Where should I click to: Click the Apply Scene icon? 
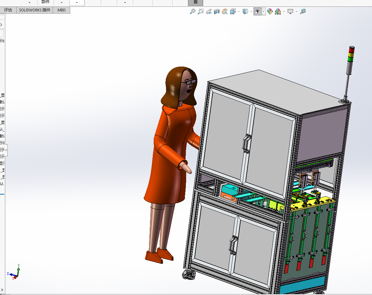click(278, 11)
